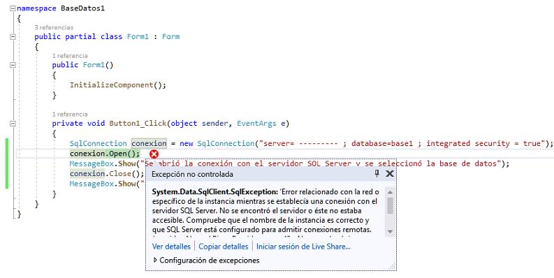554x278 pixels.
Task: Click System.Data.SqlClient.SqlException bold text
Action: click(x=214, y=192)
